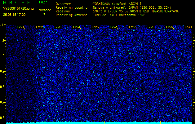This screenshot has height=124, width=195.
Task: Click the 1.1 frequency axis label
Action: [2, 40]
